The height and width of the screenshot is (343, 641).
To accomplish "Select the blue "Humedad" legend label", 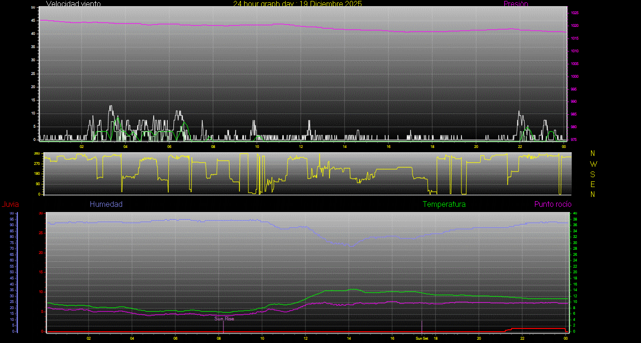I will pos(106,204).
